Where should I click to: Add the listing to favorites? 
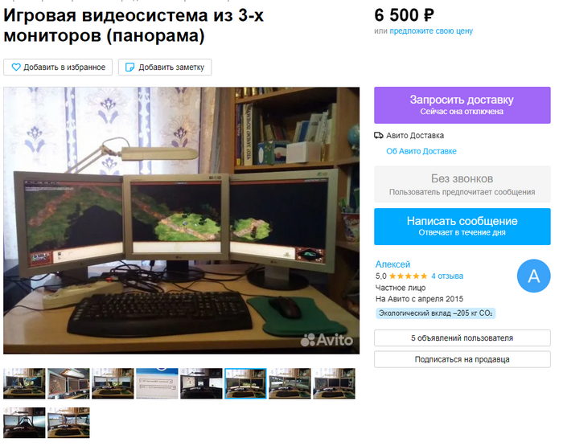pos(58,67)
